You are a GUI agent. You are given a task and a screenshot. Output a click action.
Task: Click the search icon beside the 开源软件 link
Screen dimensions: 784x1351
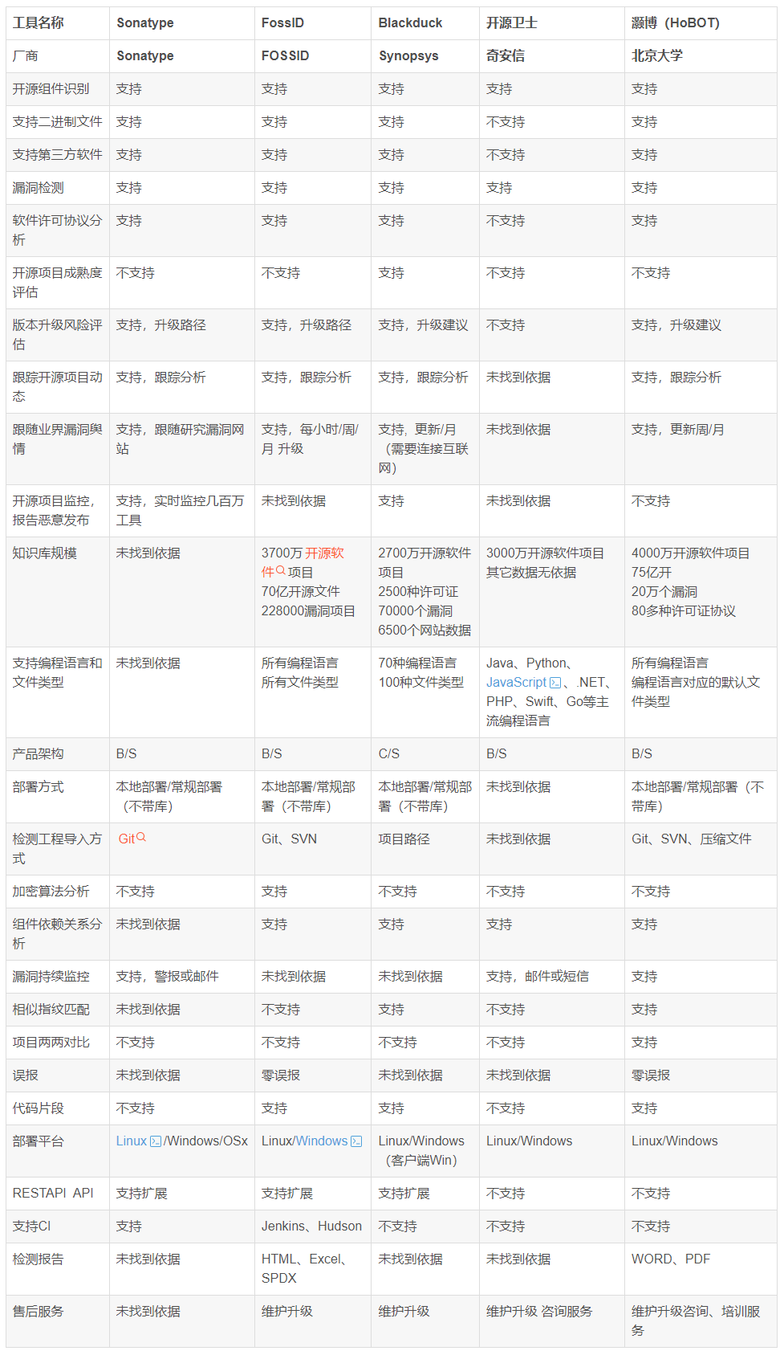pyautogui.click(x=281, y=570)
